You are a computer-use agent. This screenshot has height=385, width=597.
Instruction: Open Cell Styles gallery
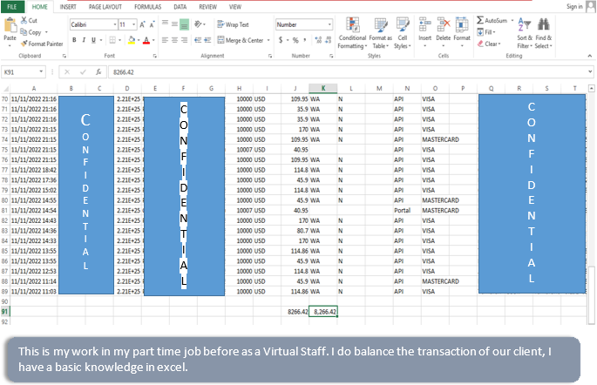point(403,33)
